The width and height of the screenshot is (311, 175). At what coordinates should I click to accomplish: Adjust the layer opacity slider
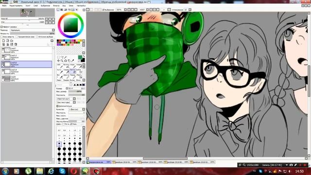click(x=32, y=34)
